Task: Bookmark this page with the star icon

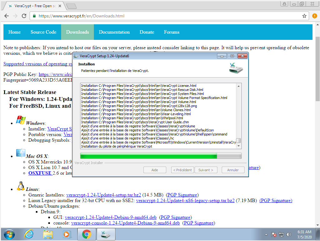Action: coord(304,16)
